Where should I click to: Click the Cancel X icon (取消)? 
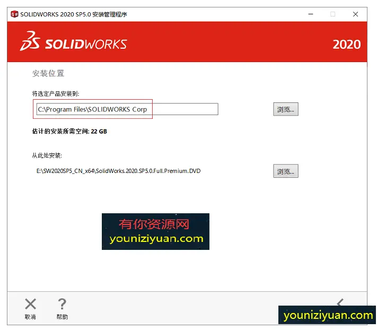(x=31, y=304)
